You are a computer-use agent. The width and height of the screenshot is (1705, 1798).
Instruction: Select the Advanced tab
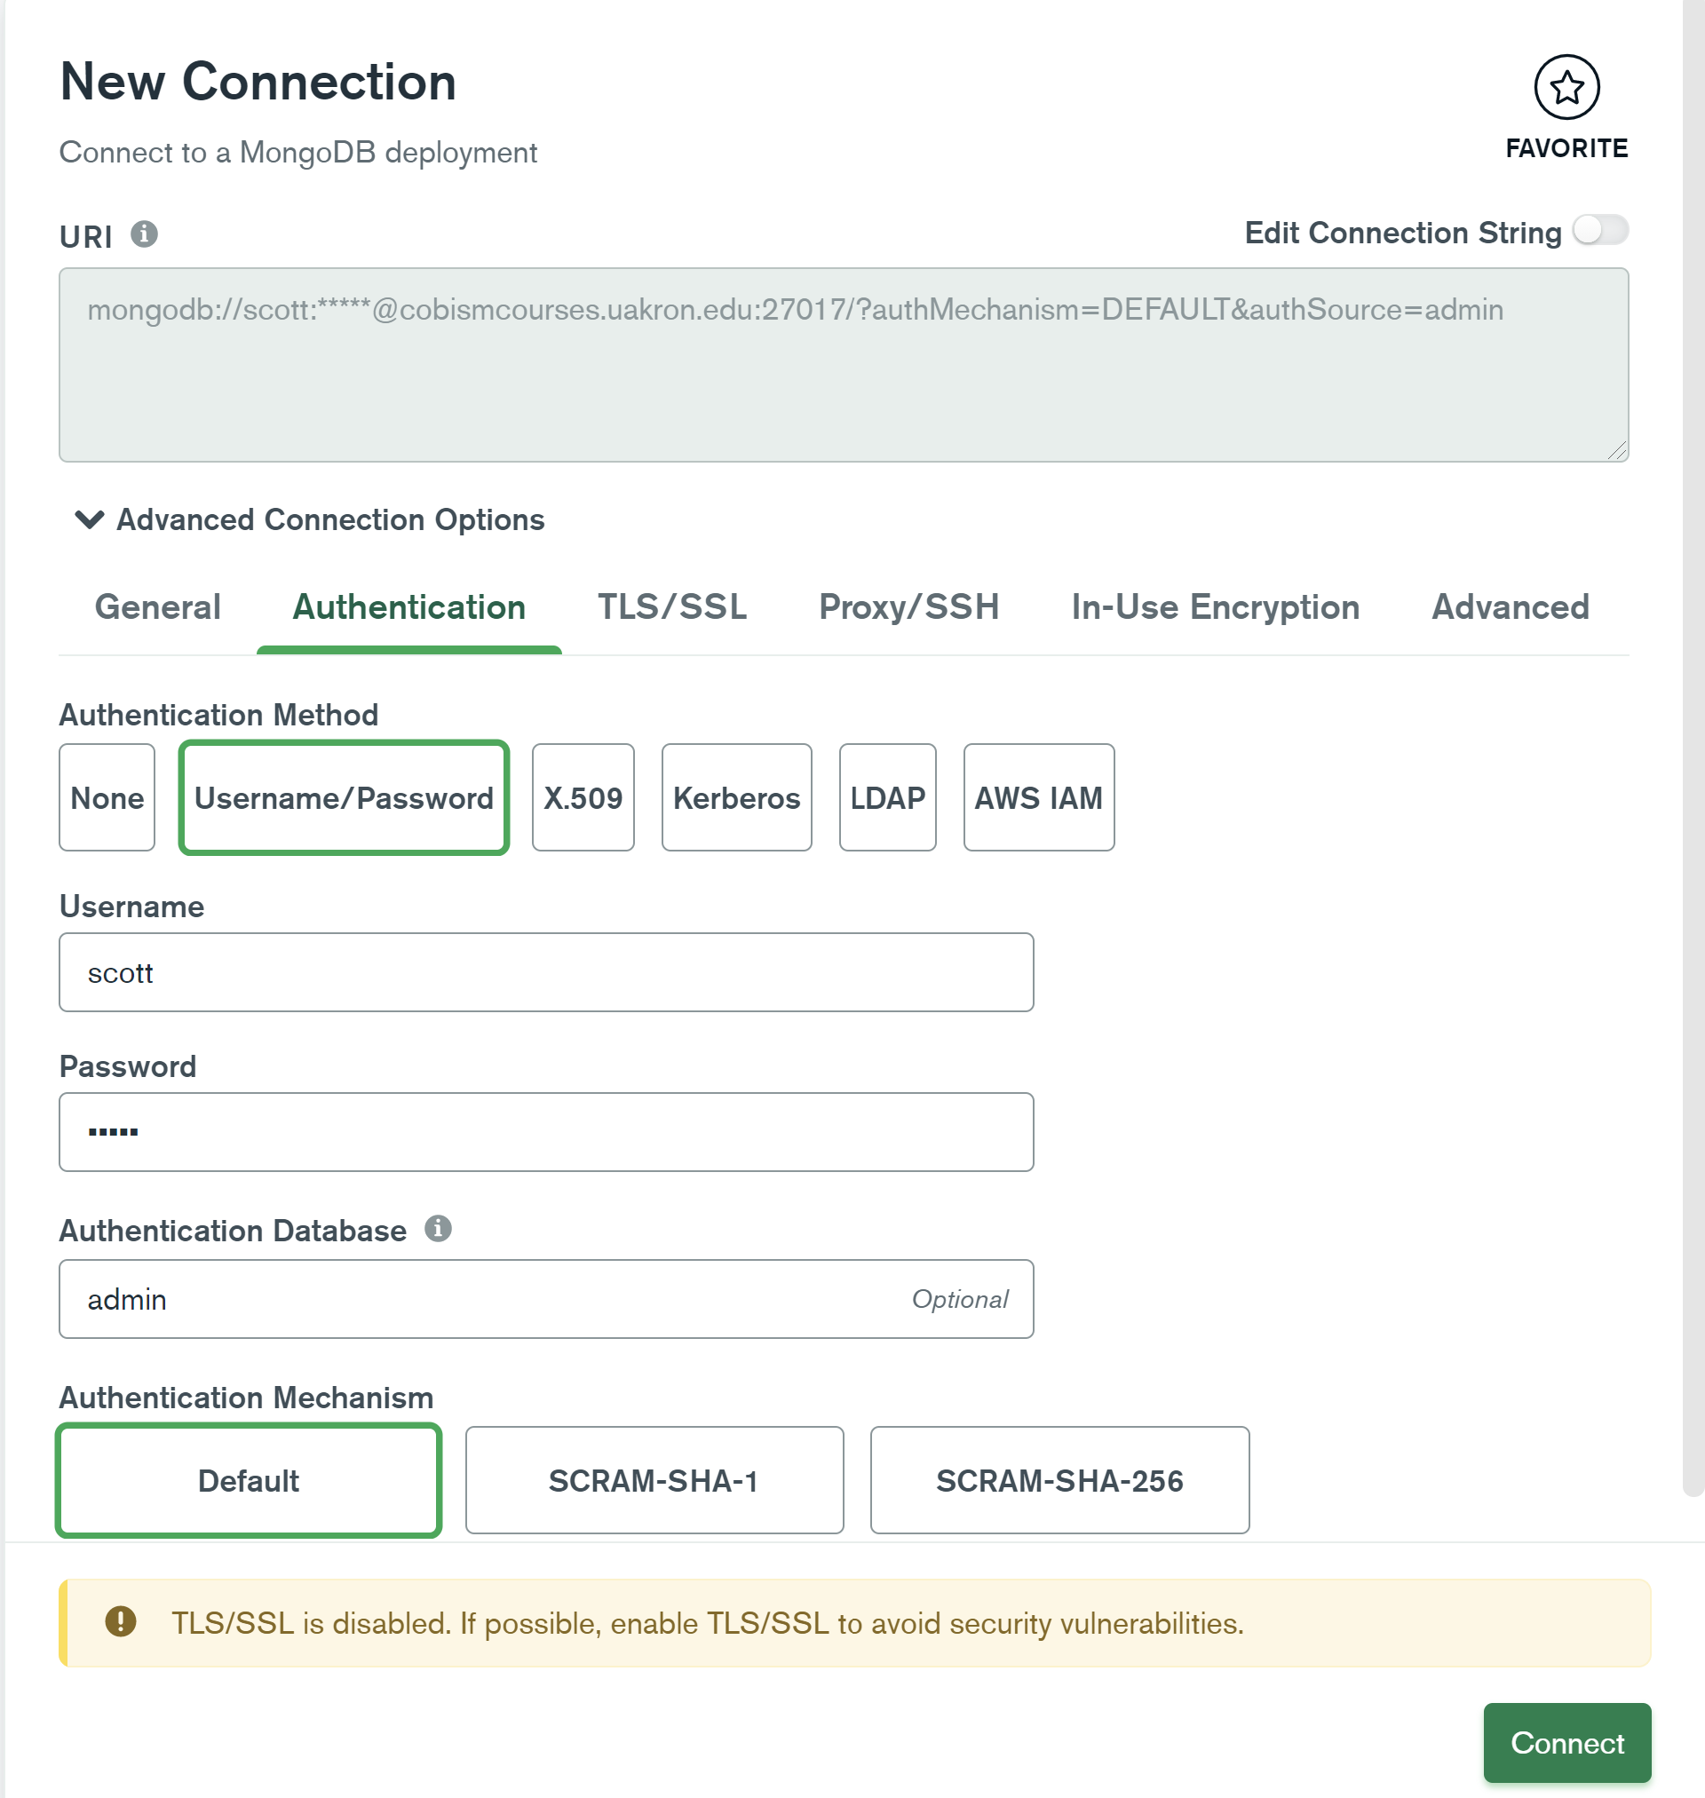click(1510, 607)
